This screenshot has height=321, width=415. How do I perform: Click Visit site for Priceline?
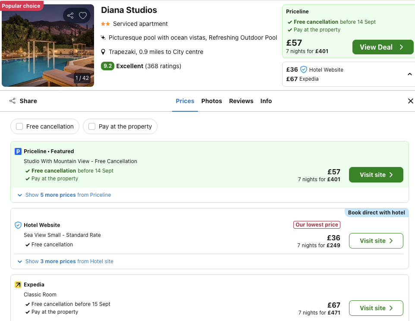(x=376, y=175)
